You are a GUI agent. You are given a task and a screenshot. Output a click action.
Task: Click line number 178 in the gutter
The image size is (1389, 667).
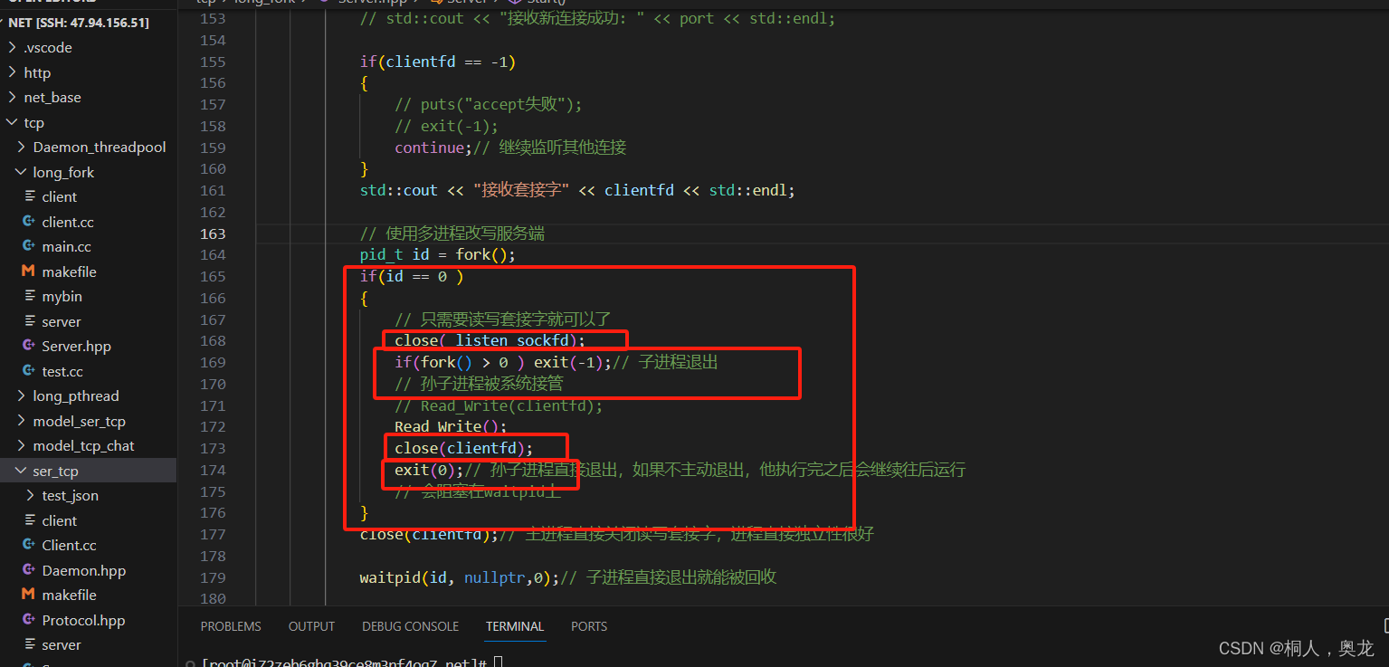point(213,556)
